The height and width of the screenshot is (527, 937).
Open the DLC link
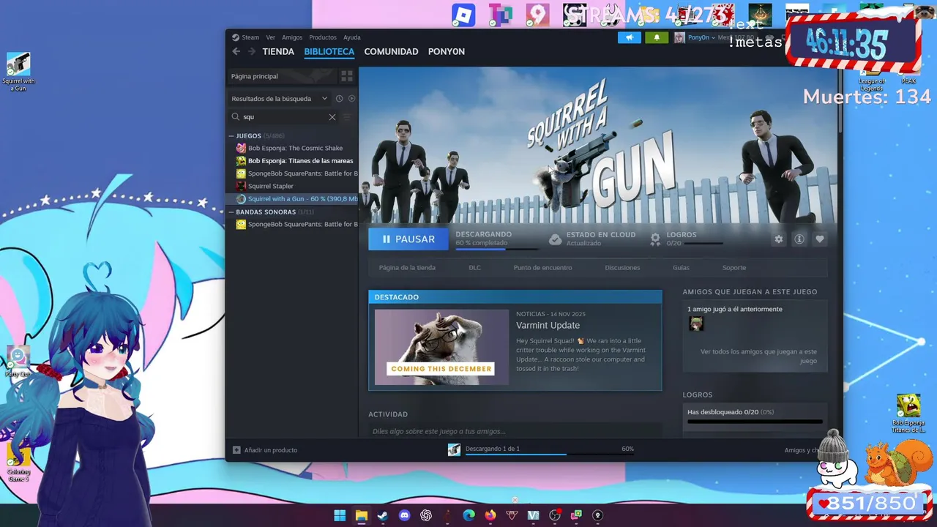[x=475, y=268]
